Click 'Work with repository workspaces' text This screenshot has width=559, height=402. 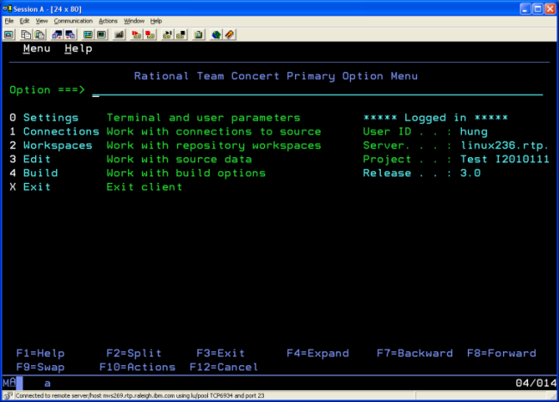coord(214,145)
